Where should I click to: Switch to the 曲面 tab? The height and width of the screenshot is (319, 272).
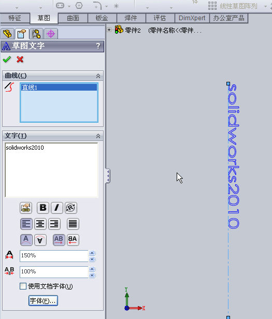tap(73, 18)
